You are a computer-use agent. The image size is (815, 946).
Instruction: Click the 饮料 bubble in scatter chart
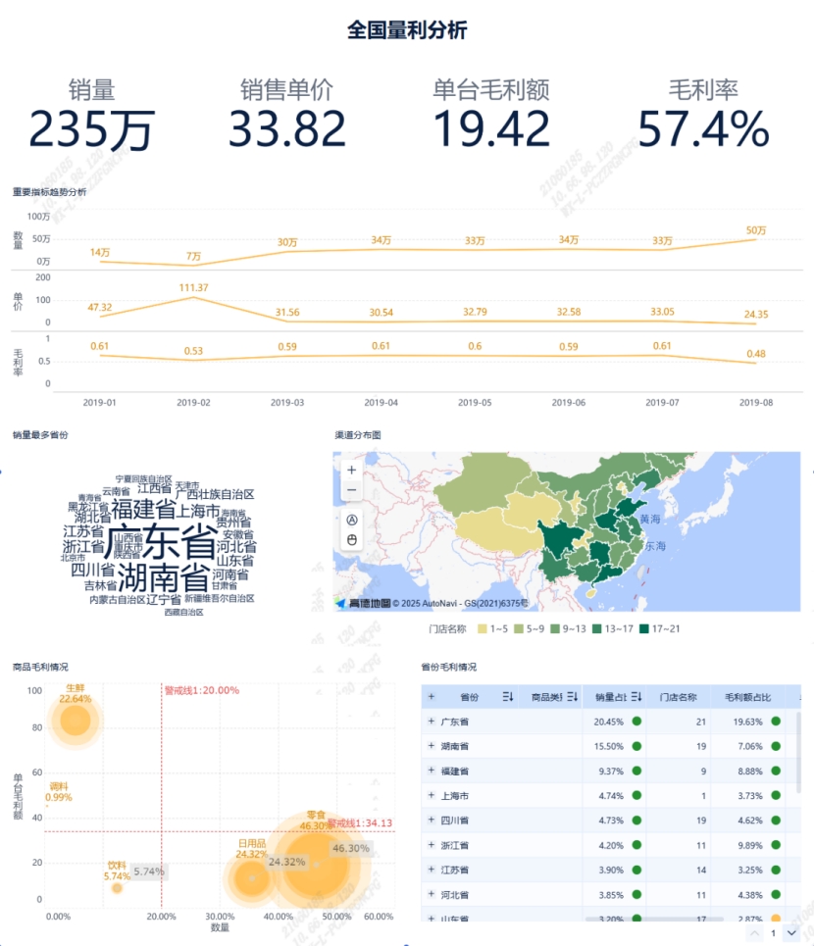pos(117,887)
